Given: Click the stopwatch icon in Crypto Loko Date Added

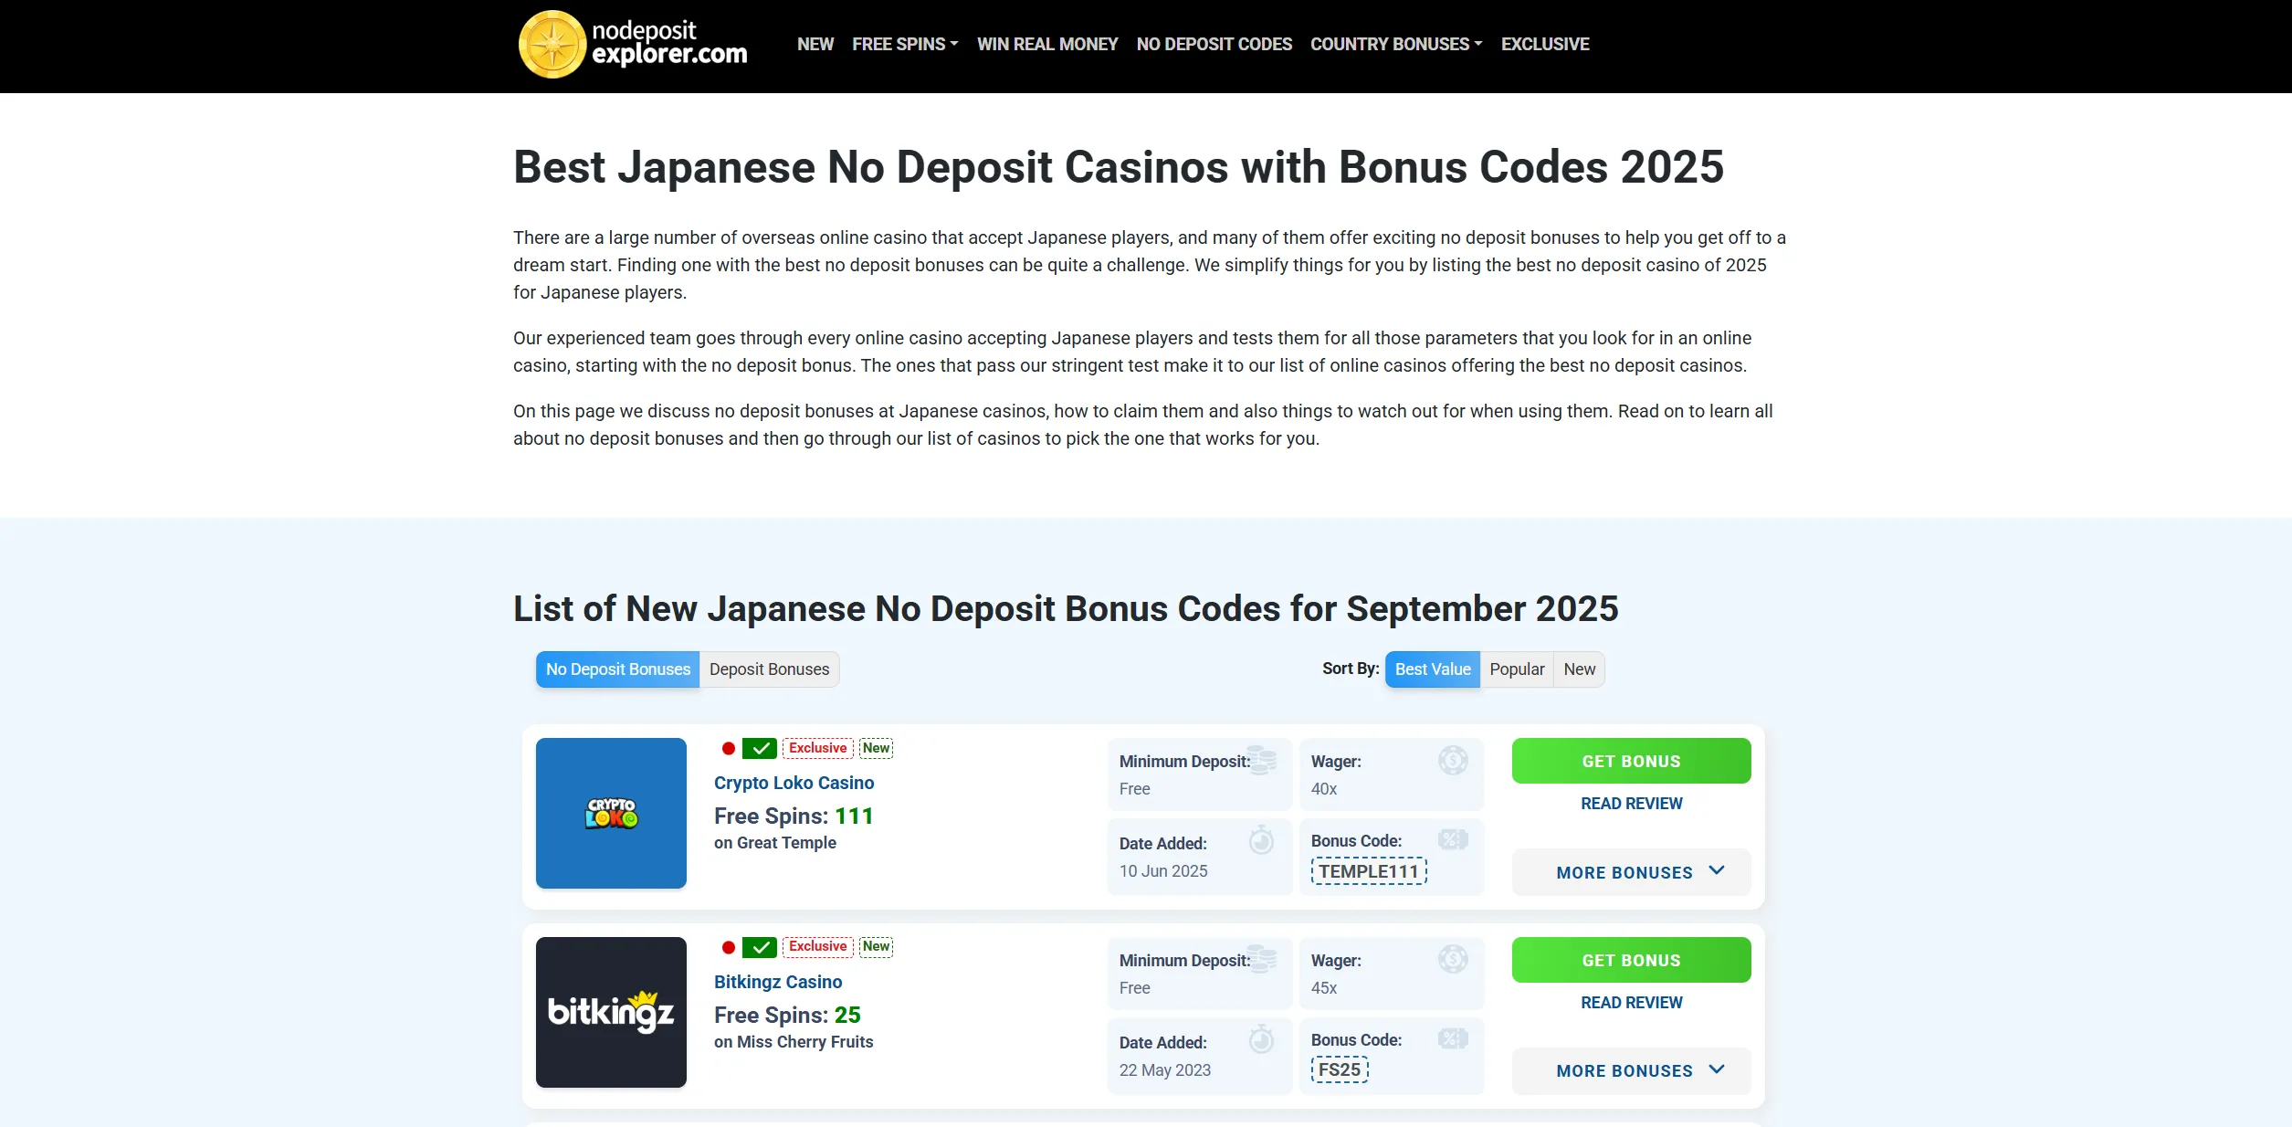Looking at the screenshot, I should click(x=1261, y=839).
